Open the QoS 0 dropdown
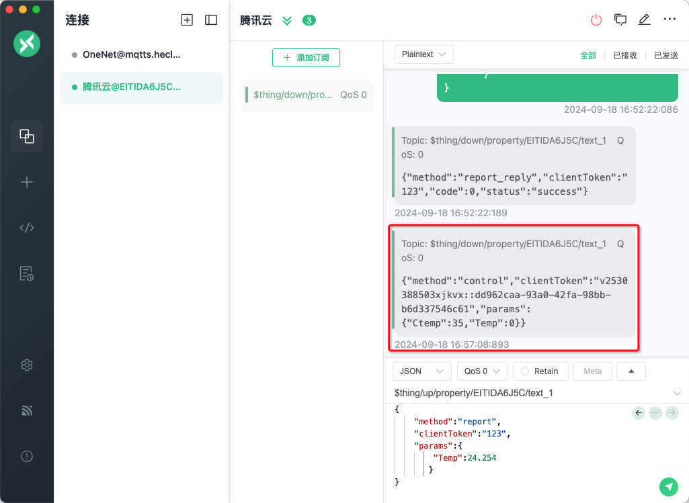The width and height of the screenshot is (689, 503). (x=482, y=371)
